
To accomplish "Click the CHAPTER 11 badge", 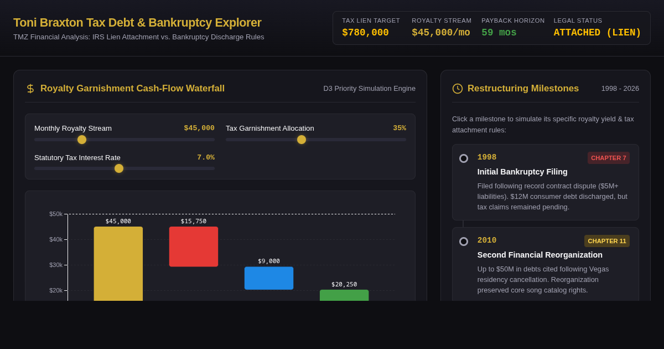I will [x=607, y=241].
